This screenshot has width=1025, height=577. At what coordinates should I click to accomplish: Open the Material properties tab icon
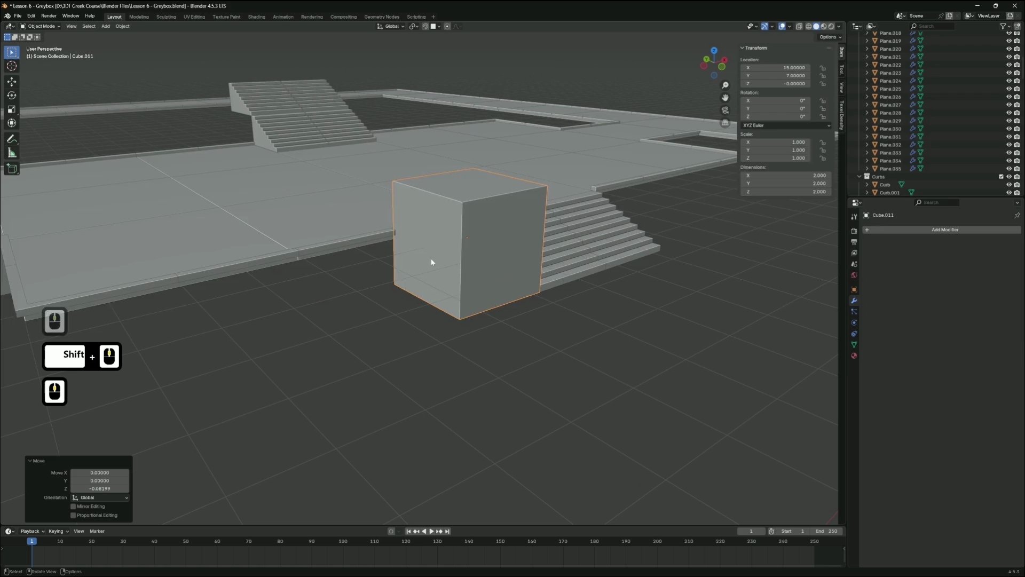[x=854, y=356]
